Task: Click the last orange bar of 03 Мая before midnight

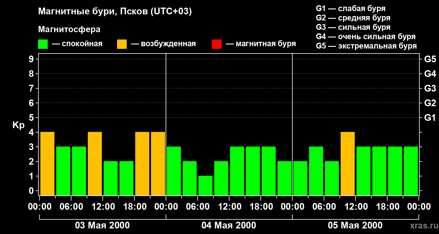Action: (158, 164)
